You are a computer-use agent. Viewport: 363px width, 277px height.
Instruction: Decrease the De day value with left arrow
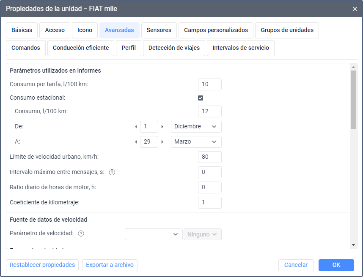tap(136, 127)
